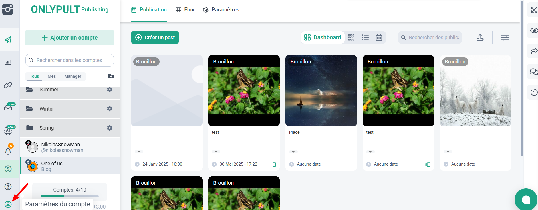Switch to the Flux tab
This screenshot has width=538, height=210.
click(x=185, y=10)
